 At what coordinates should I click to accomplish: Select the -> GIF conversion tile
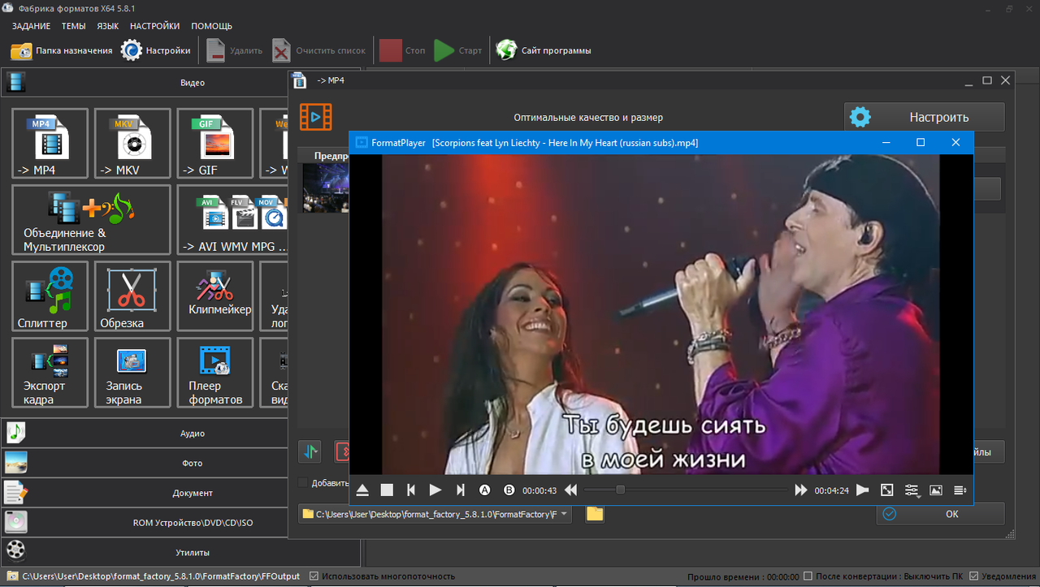coord(215,143)
